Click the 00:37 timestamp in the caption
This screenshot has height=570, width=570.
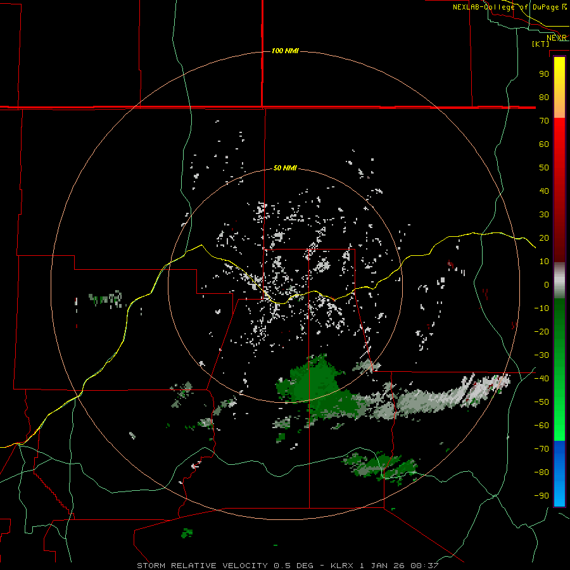424,566
